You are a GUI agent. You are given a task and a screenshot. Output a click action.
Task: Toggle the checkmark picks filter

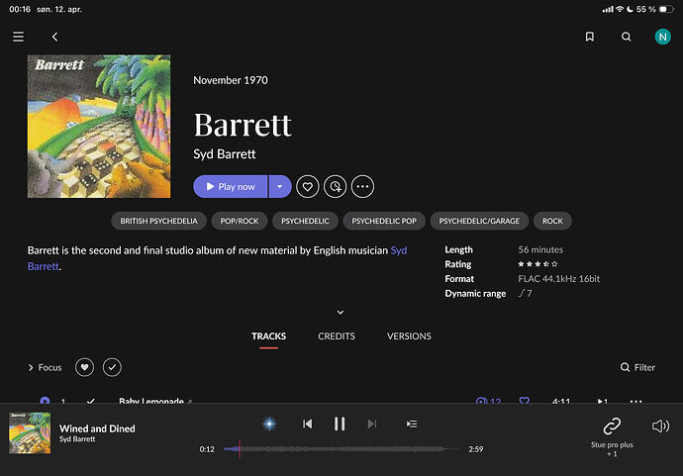pyautogui.click(x=112, y=367)
